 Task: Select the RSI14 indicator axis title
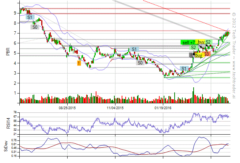point(8,123)
